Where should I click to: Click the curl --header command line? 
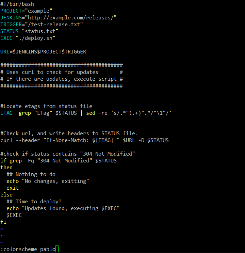coord(84,140)
